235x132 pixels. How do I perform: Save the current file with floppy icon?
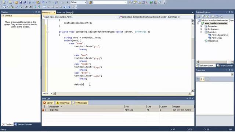pos(21,2)
